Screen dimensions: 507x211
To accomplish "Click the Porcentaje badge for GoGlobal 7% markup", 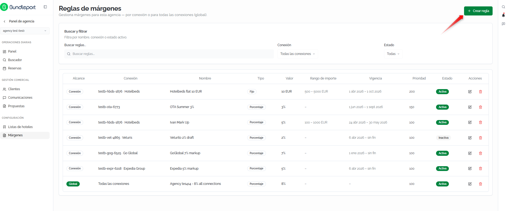I will [x=257, y=153].
